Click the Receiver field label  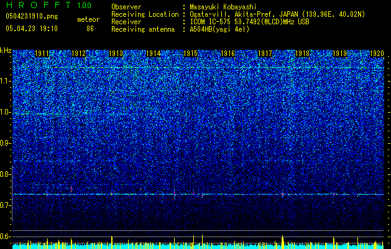126,22
